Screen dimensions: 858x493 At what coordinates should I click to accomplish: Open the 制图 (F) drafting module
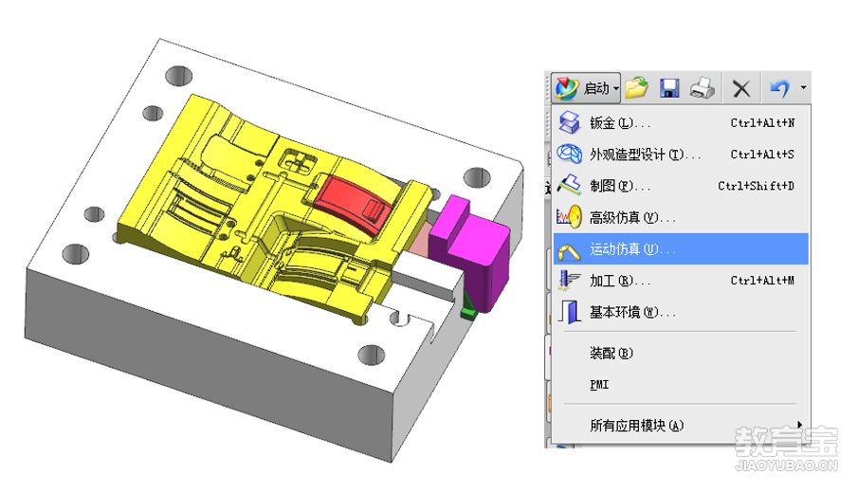click(681, 186)
